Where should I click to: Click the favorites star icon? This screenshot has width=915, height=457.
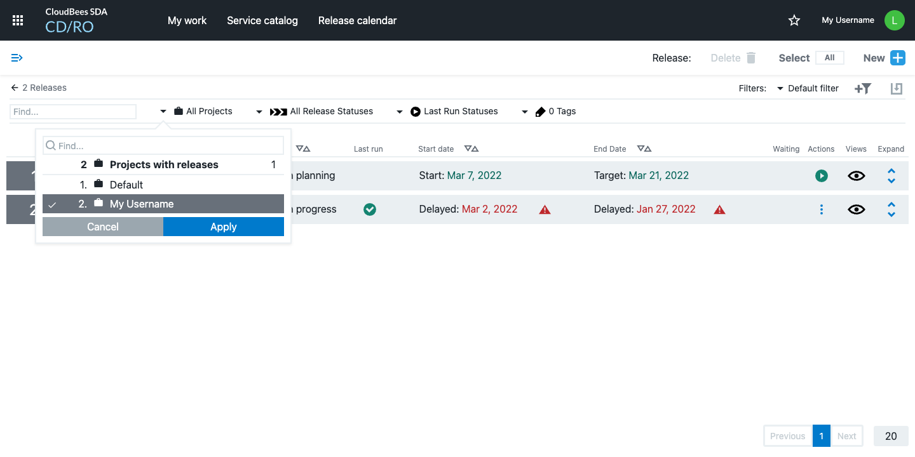click(x=794, y=20)
